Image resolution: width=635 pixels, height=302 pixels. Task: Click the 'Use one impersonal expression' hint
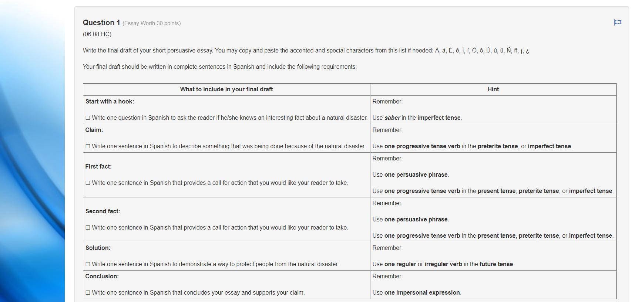click(x=417, y=293)
